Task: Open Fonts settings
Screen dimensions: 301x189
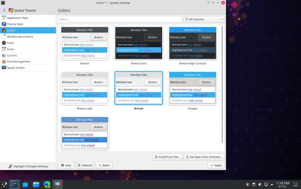Action: (28, 43)
